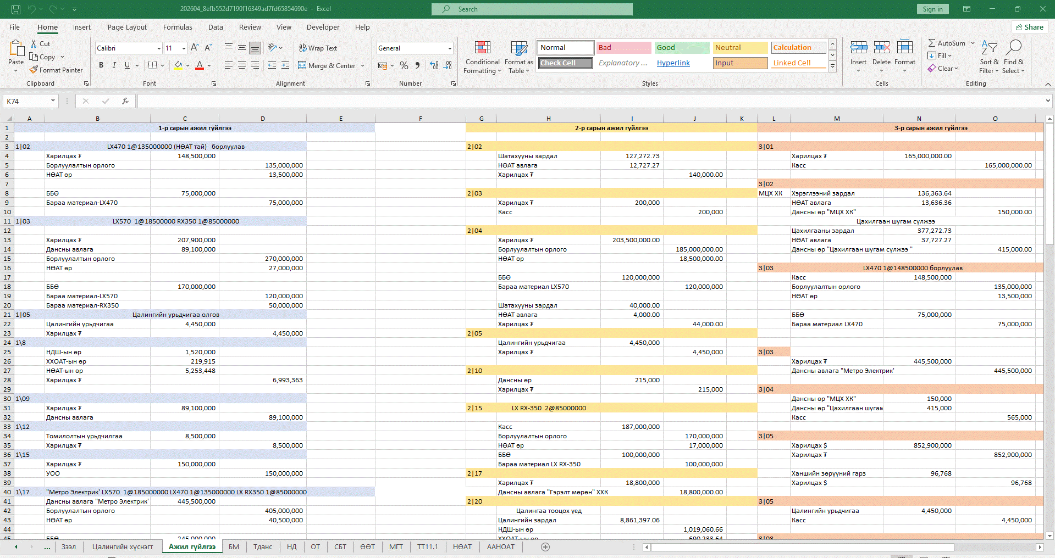Image resolution: width=1055 pixels, height=558 pixels.
Task: Open the Formulas ribbon tab
Action: click(x=178, y=27)
